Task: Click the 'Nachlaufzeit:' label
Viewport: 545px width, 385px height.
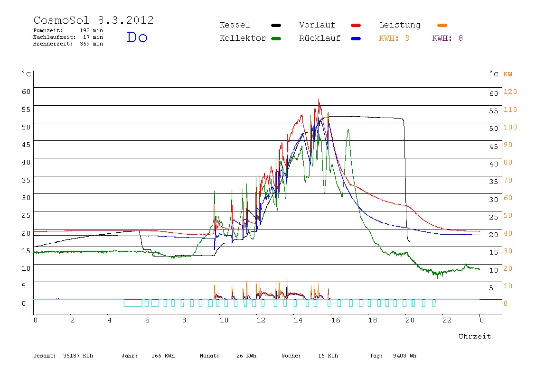Action: (54, 37)
